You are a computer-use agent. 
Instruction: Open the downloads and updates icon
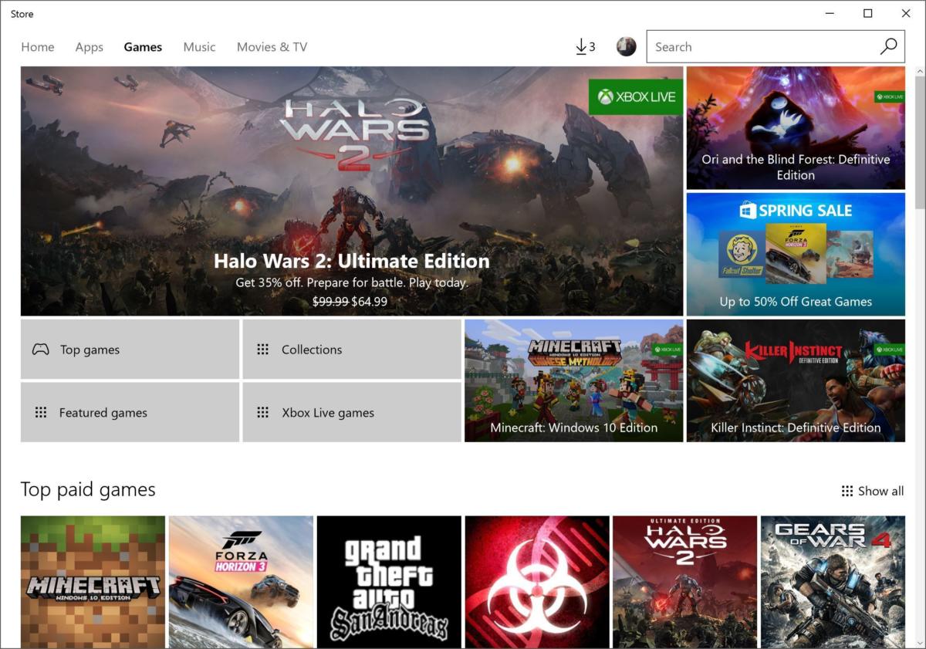point(585,47)
